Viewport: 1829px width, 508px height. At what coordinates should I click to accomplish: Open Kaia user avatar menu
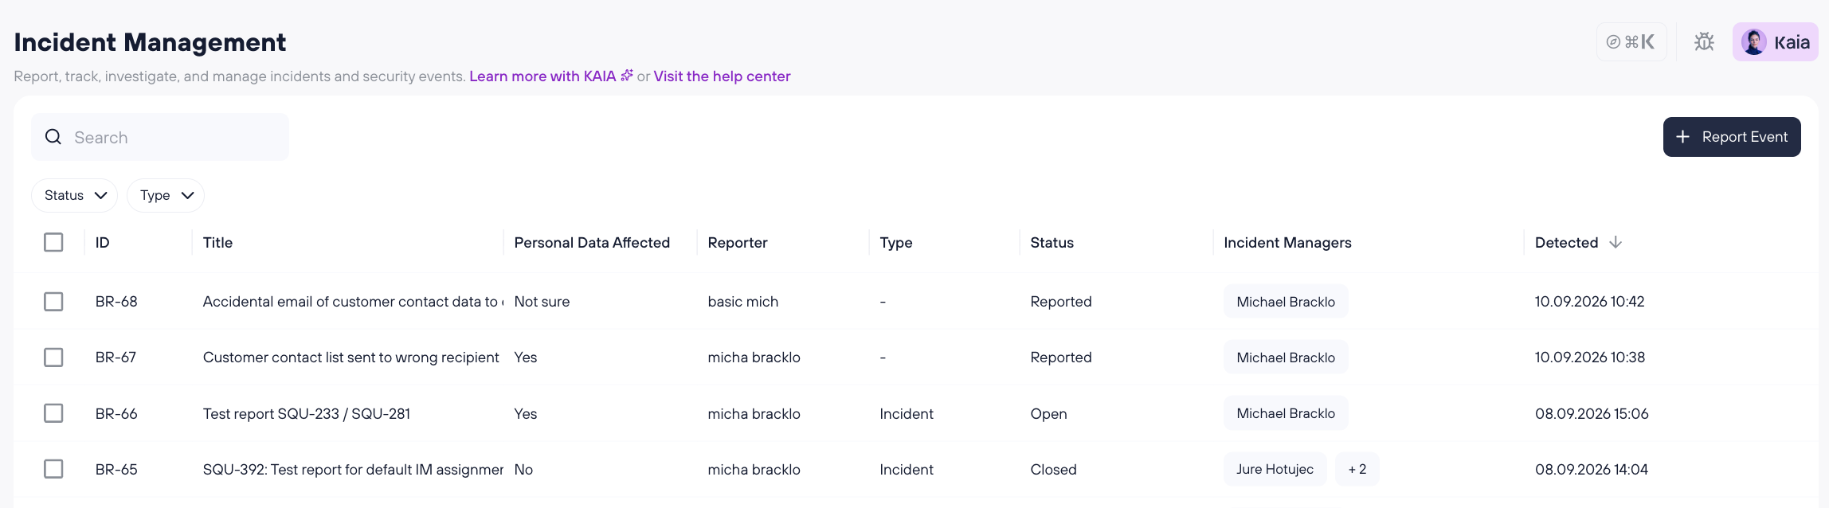(x=1775, y=42)
